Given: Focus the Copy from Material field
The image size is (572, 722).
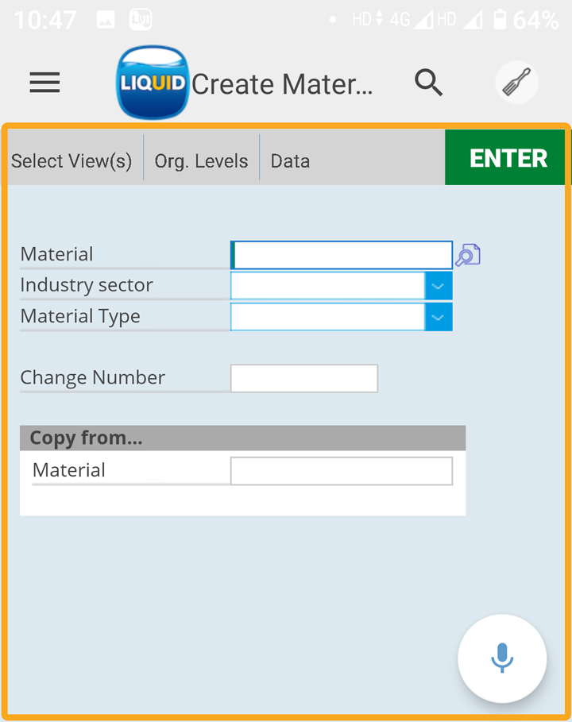Looking at the screenshot, I should [341, 471].
